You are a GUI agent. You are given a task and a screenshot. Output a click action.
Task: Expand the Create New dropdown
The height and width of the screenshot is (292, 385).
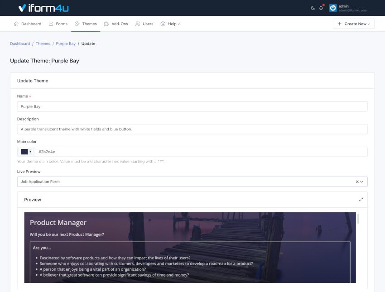click(353, 24)
